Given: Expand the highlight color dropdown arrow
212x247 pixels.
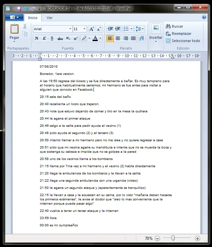Looking at the screenshot, I should [x=89, y=38].
